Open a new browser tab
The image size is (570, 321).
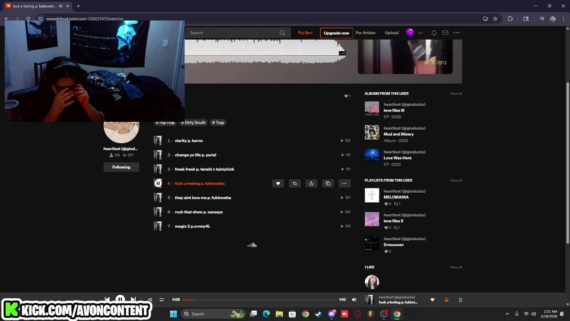click(x=78, y=6)
